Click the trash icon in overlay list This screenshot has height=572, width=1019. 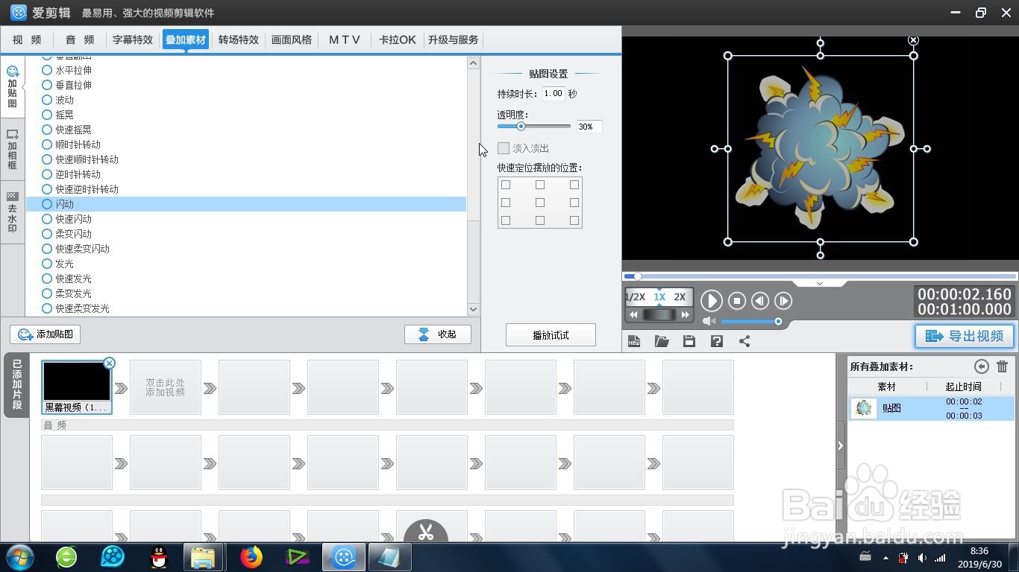click(x=1002, y=366)
